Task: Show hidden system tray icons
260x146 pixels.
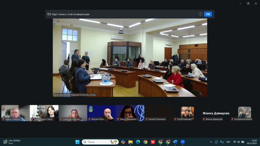Action: coord(211,142)
